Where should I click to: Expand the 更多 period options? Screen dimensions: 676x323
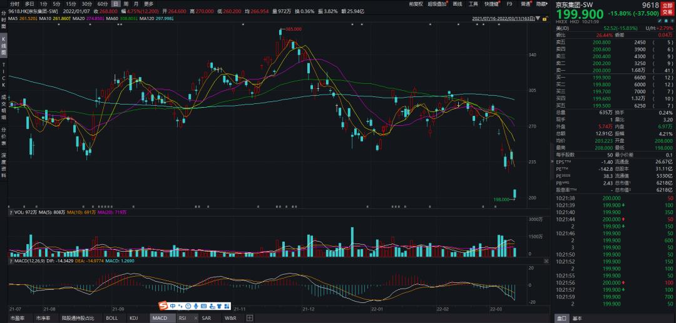pyautogui.click(x=148, y=4)
